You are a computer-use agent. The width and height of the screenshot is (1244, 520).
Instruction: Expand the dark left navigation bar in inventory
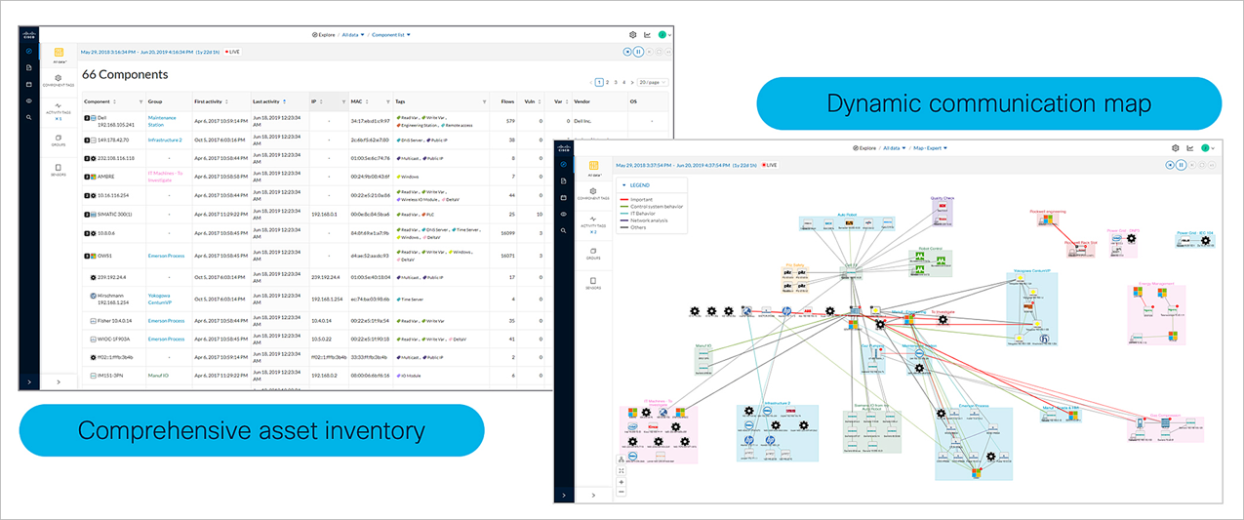[29, 381]
